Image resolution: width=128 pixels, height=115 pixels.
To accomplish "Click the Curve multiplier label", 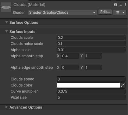I will coord(24,92).
